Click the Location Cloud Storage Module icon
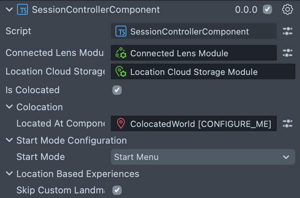 121,72
